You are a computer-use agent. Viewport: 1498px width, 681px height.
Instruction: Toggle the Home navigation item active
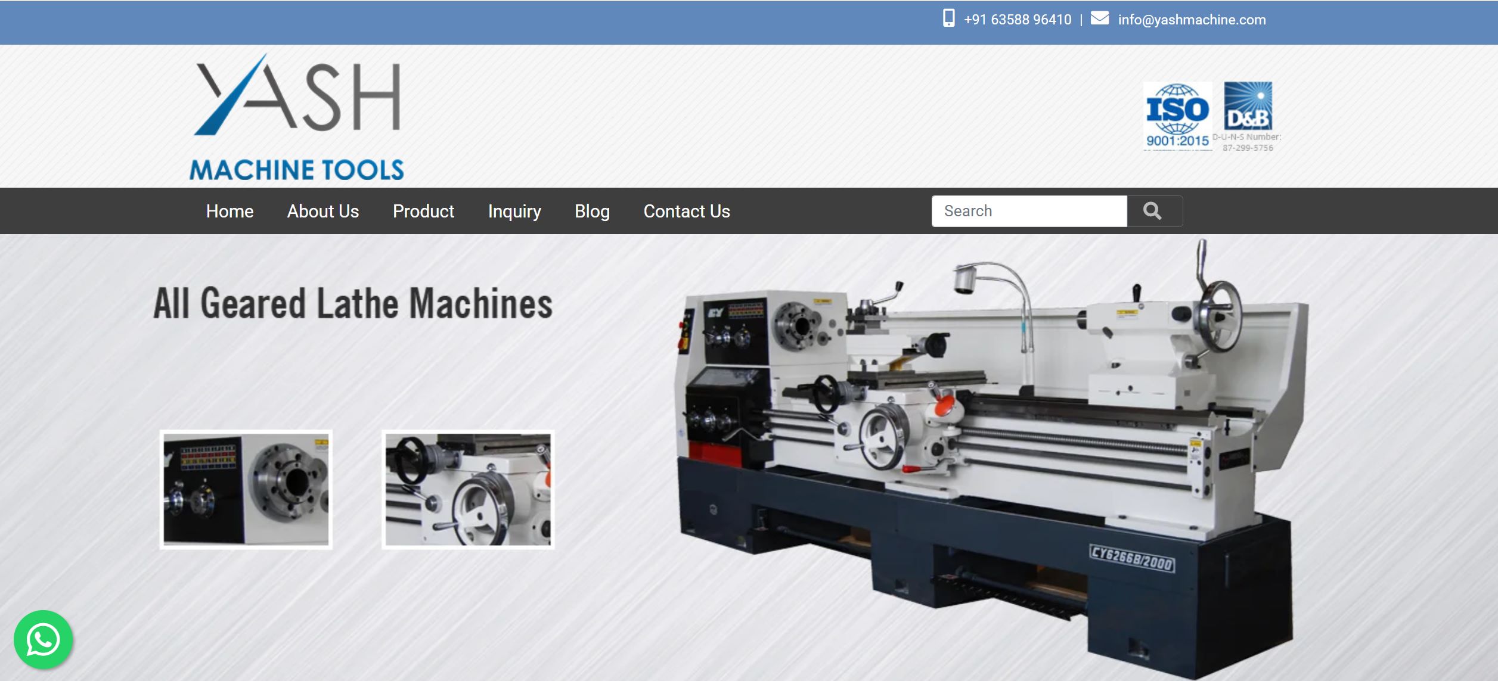[x=229, y=211]
